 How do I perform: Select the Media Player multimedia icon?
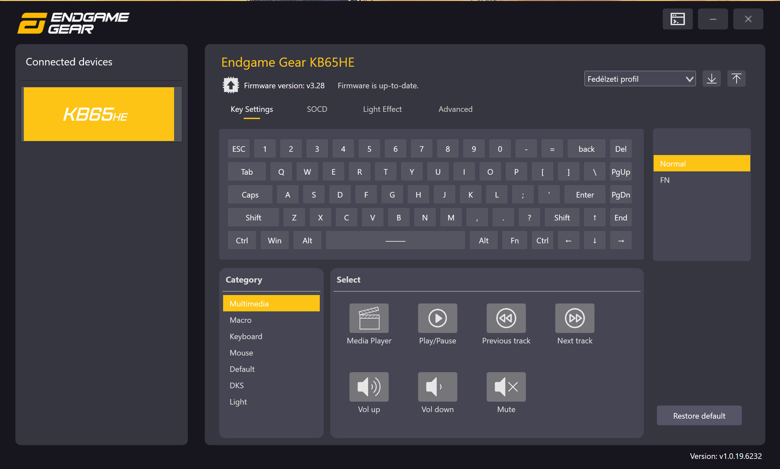click(x=369, y=318)
